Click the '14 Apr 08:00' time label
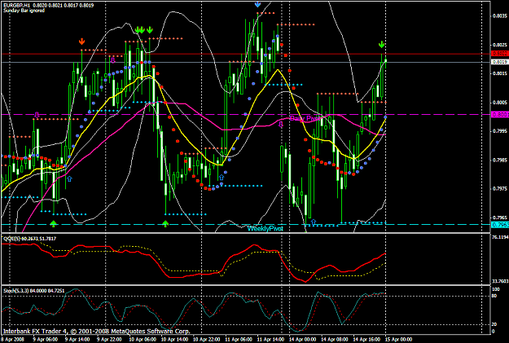The height and width of the screenshot is (343, 509). click(335, 340)
